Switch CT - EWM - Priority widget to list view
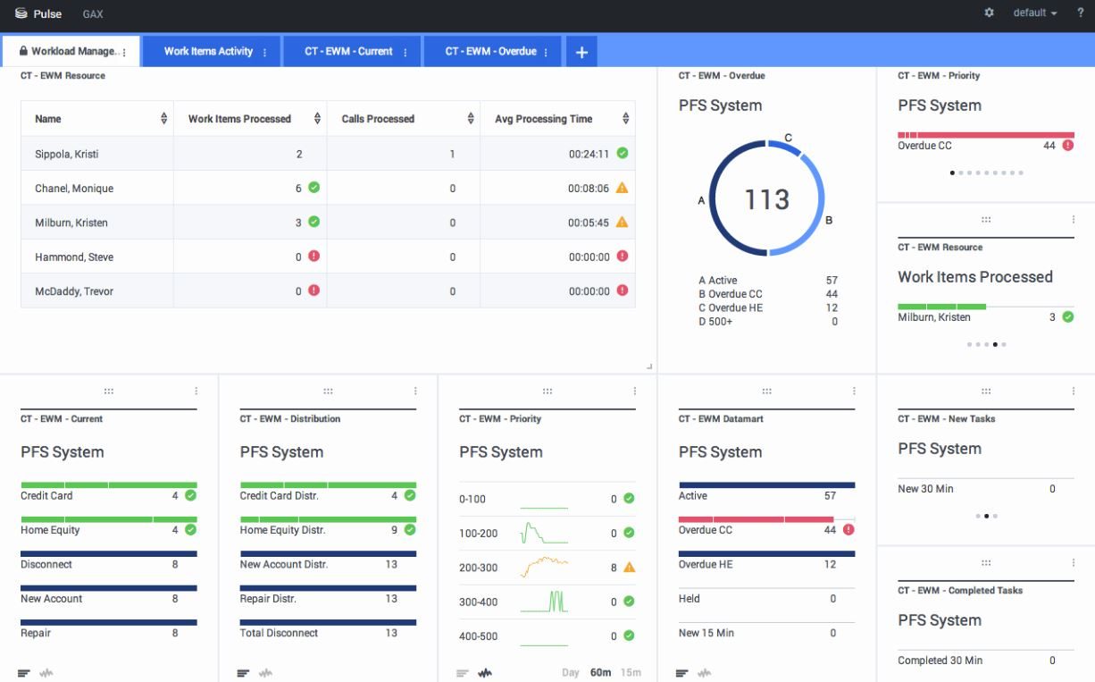The width and height of the screenshot is (1095, 682). [462, 672]
